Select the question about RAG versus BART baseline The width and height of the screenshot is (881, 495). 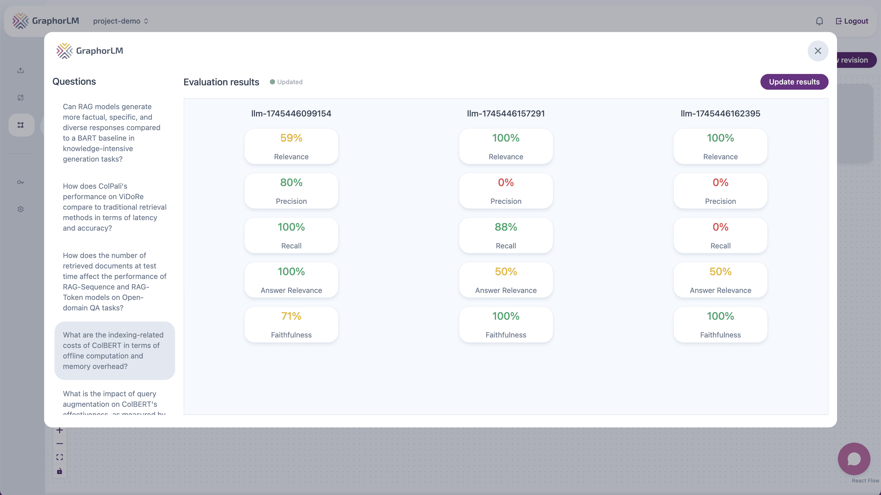(114, 133)
